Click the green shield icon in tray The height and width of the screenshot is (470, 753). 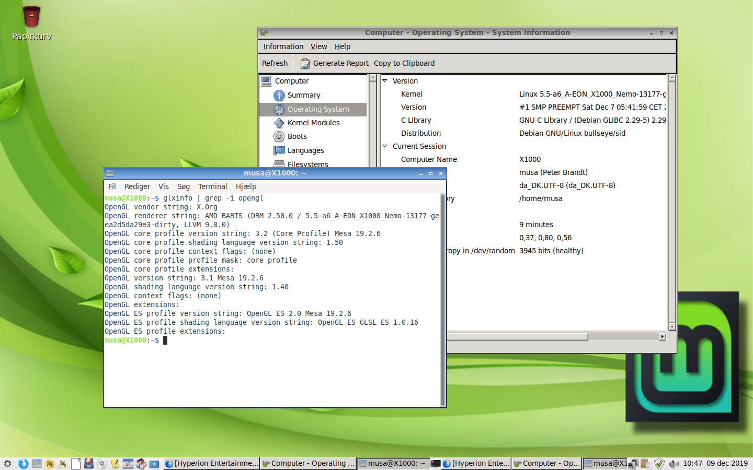point(659,464)
